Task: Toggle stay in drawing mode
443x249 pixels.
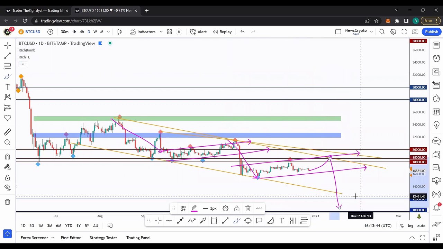Action: [x=7, y=167]
